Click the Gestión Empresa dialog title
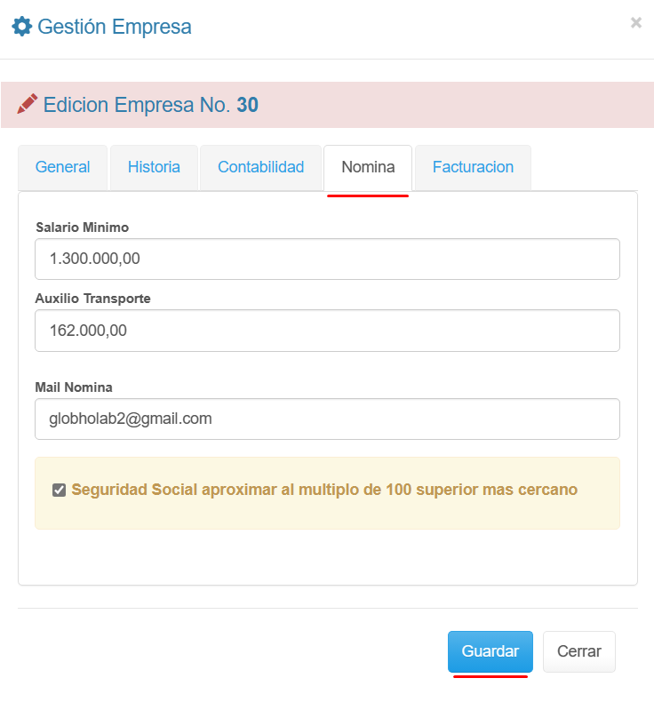The image size is (654, 726). (114, 27)
